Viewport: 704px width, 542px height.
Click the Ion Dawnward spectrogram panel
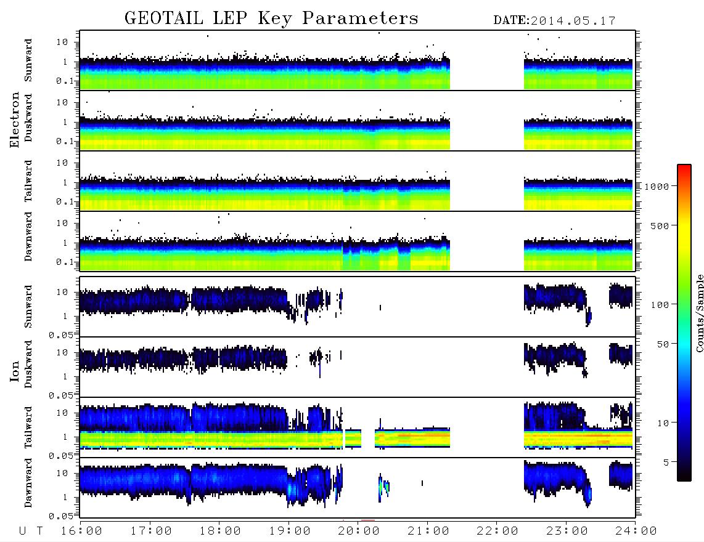pos(358,488)
